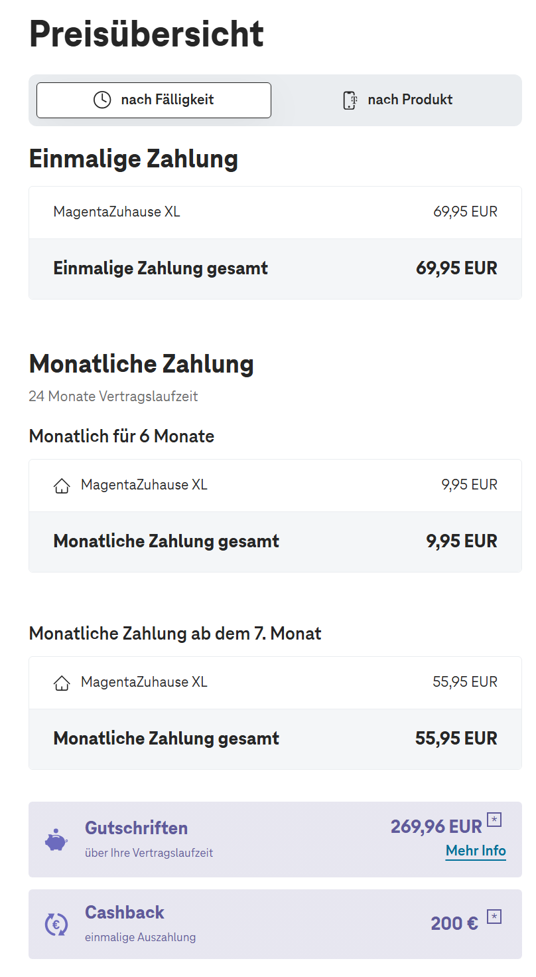Switch to the nach Produkt tab
Screen dimensions: 536x977
tap(397, 100)
